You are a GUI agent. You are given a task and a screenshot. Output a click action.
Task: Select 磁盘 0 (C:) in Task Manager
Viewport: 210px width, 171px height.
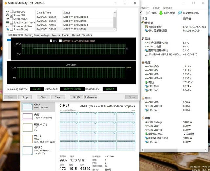click(38, 127)
